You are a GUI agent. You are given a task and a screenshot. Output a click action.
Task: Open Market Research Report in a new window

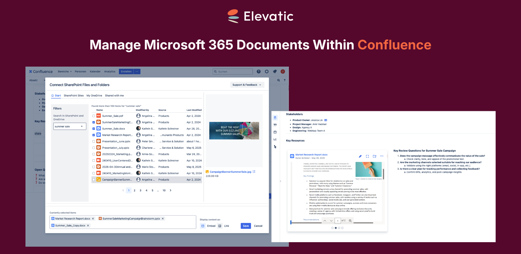[374, 156]
